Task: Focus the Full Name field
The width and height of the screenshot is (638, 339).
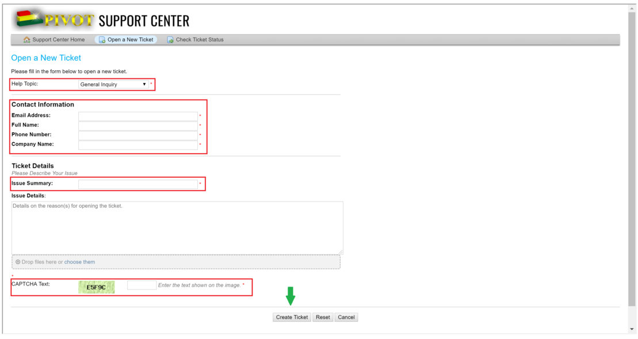Action: [138, 125]
